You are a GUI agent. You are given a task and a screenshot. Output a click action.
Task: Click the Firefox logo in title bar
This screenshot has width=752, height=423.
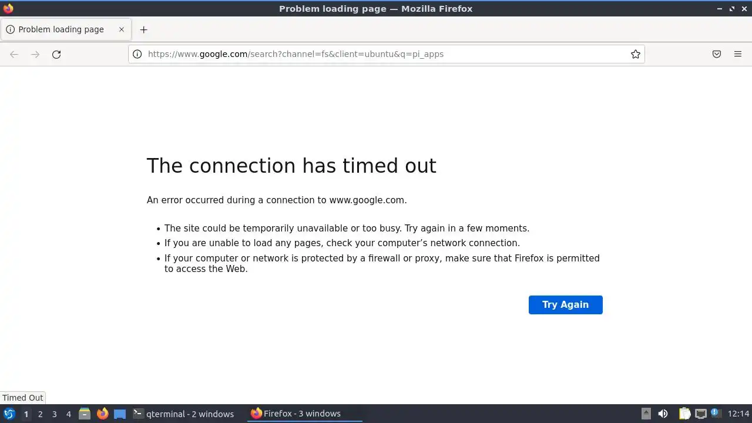(8, 8)
